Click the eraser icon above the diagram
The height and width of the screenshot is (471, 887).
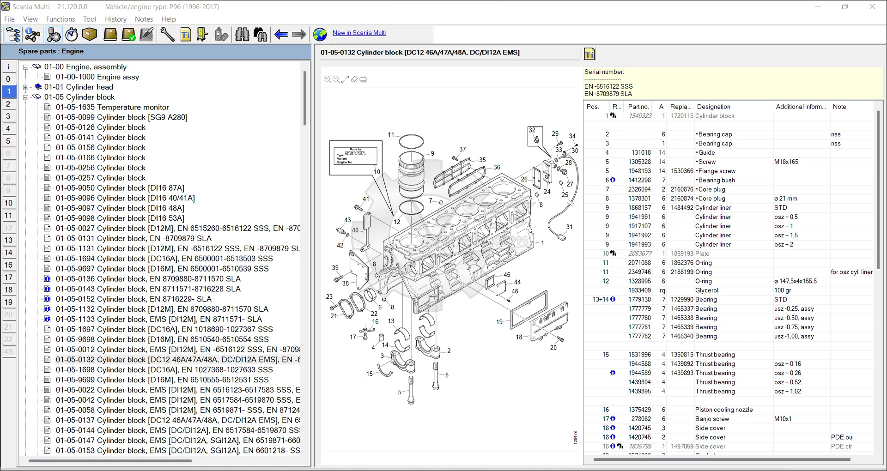354,79
